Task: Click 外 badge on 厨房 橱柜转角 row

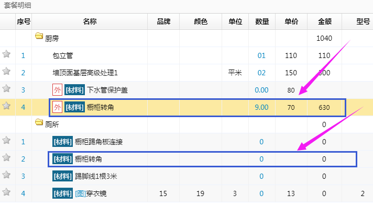Action: 57,107
